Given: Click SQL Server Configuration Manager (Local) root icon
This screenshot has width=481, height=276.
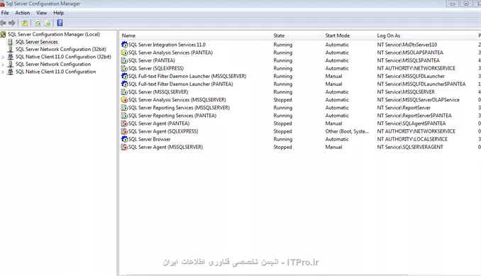Looking at the screenshot, I should 3,34.
